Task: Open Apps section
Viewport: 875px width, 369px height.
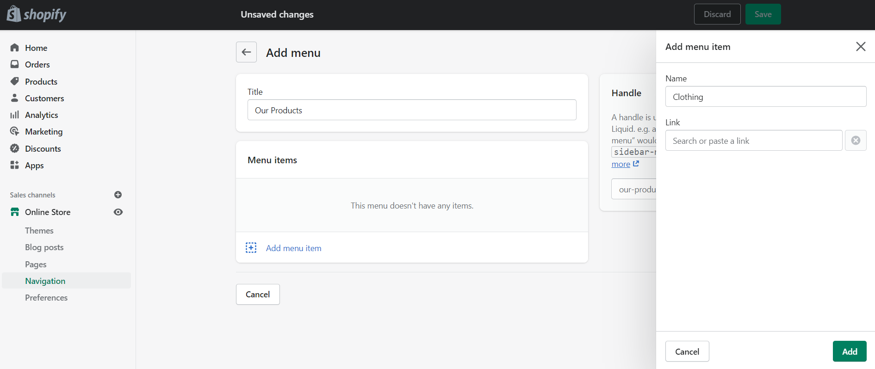Action: (34, 165)
